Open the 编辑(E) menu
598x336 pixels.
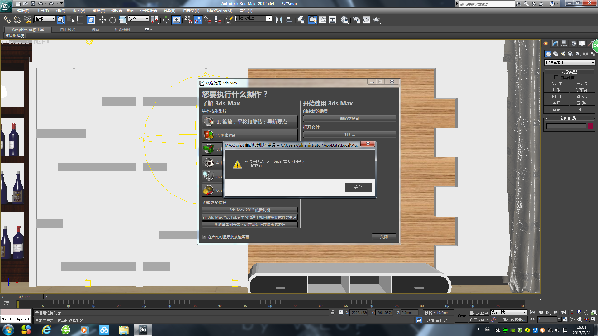(x=23, y=11)
